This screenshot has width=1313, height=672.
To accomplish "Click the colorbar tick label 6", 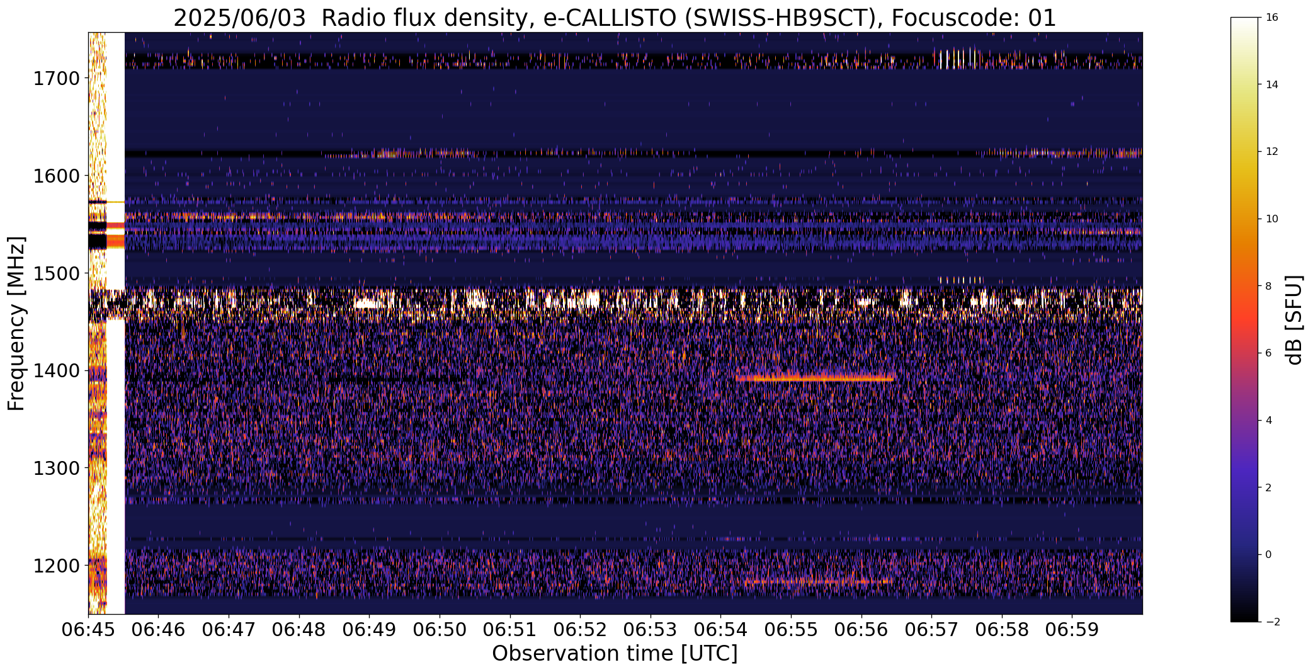I will (1268, 353).
